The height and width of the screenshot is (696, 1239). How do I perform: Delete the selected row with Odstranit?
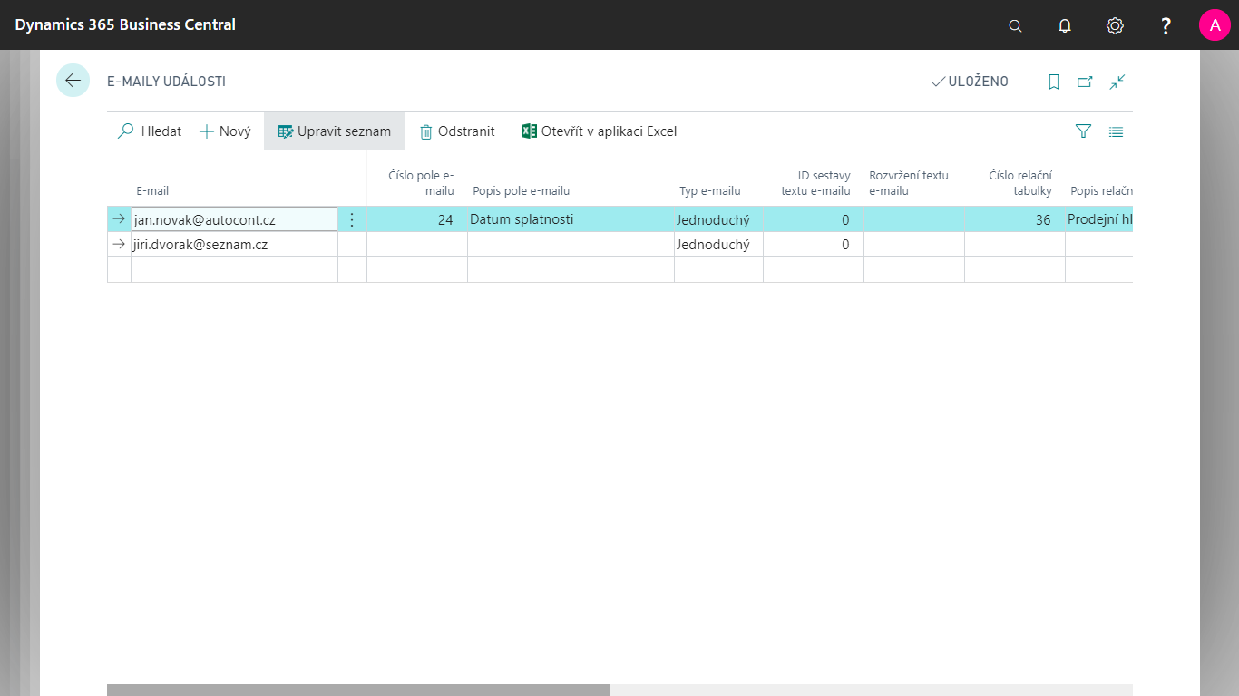[456, 130]
